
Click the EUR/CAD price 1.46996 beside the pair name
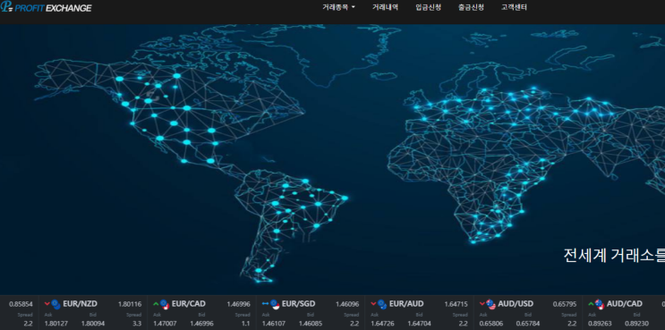(238, 304)
